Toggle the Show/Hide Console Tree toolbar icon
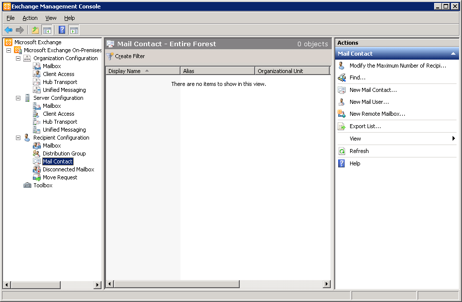Image resolution: width=462 pixels, height=302 pixels. (x=47, y=30)
